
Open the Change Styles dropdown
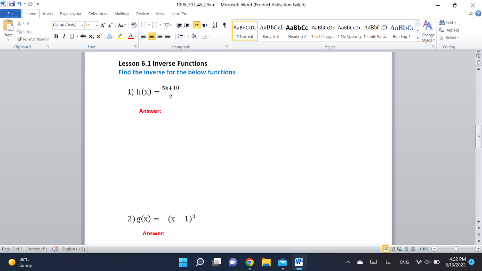pos(427,34)
